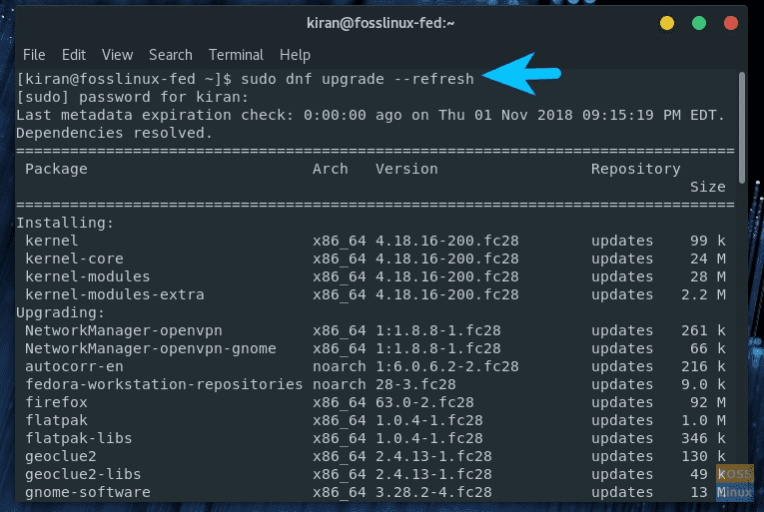Click 'updates' in the geoclue2 row
764x512 pixels.
click(622, 456)
